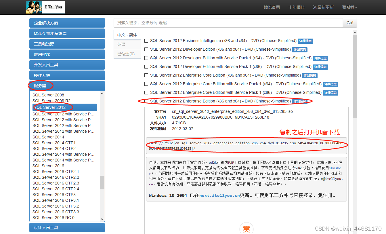This screenshot has width=386, height=234.
Task: Expand the 企业解决方案 category
Action: click(x=67, y=23)
